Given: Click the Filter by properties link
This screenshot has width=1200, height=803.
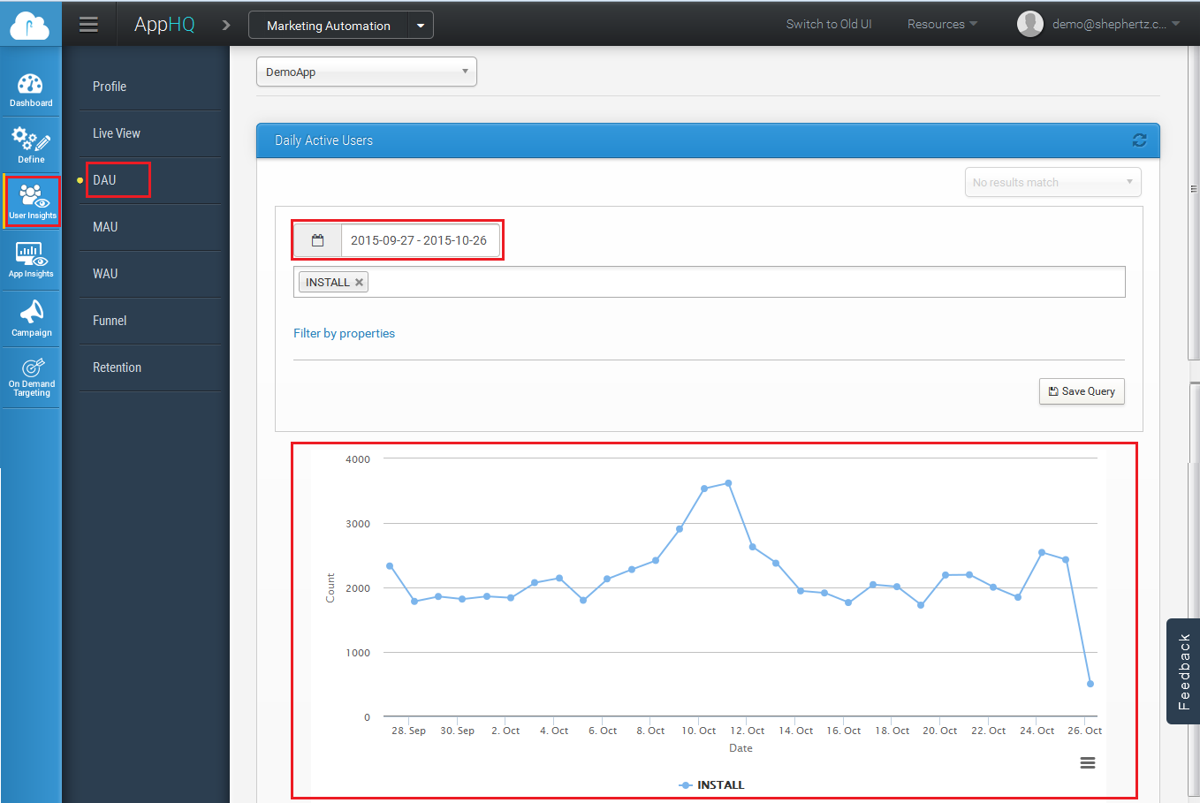Looking at the screenshot, I should coord(344,333).
